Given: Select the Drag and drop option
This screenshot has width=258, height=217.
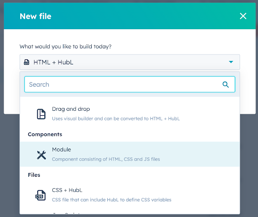Looking at the screenshot, I should pos(130,114).
